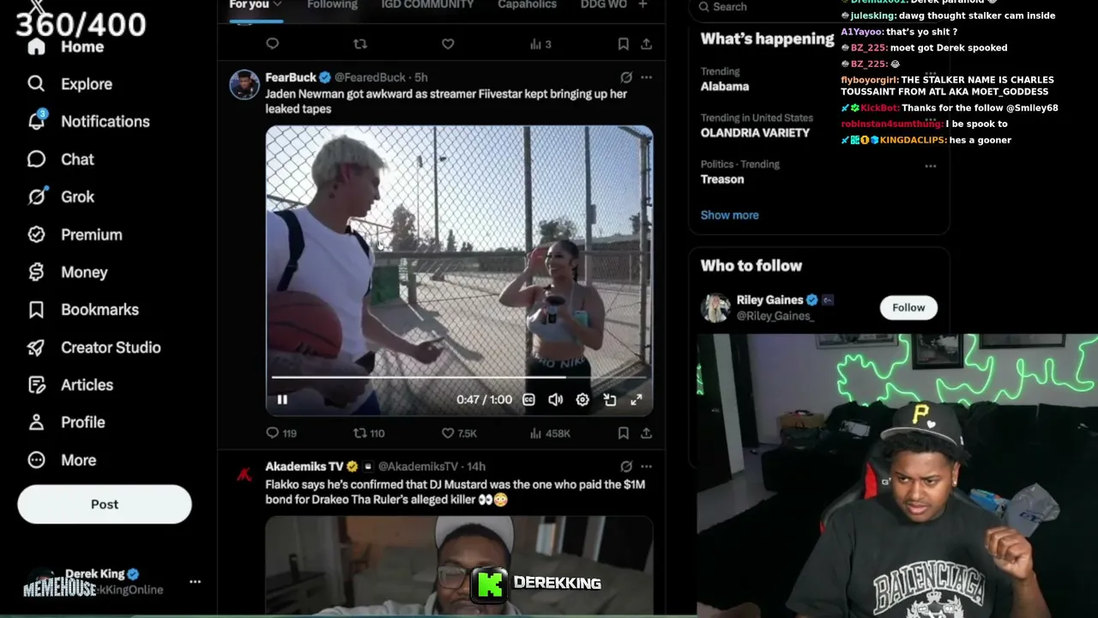Image resolution: width=1098 pixels, height=618 pixels.
Task: Open the Alabama trending topic
Action: 725,87
